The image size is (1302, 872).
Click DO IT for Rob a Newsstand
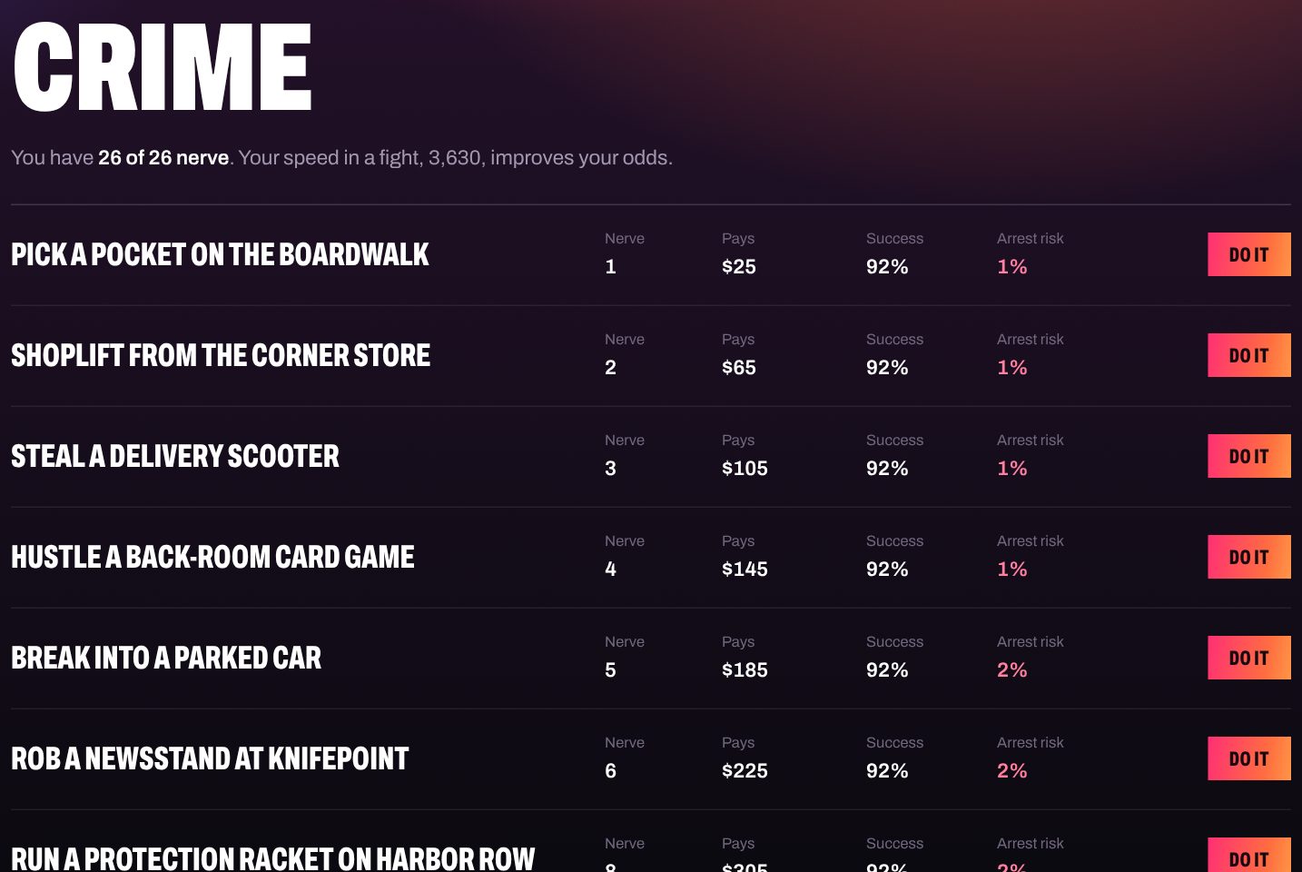pyautogui.click(x=1248, y=758)
